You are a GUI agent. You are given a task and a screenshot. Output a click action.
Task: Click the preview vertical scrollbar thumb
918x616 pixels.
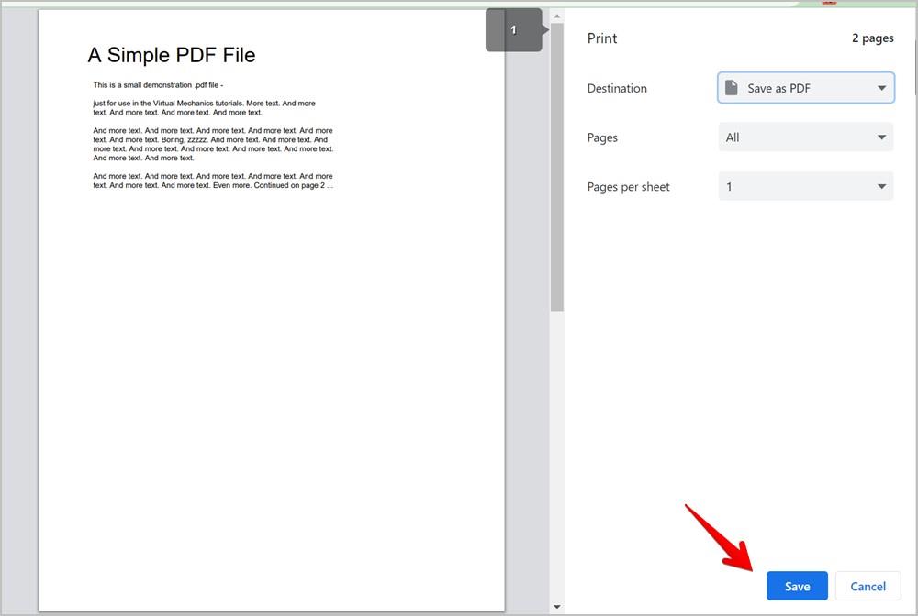pos(557,167)
